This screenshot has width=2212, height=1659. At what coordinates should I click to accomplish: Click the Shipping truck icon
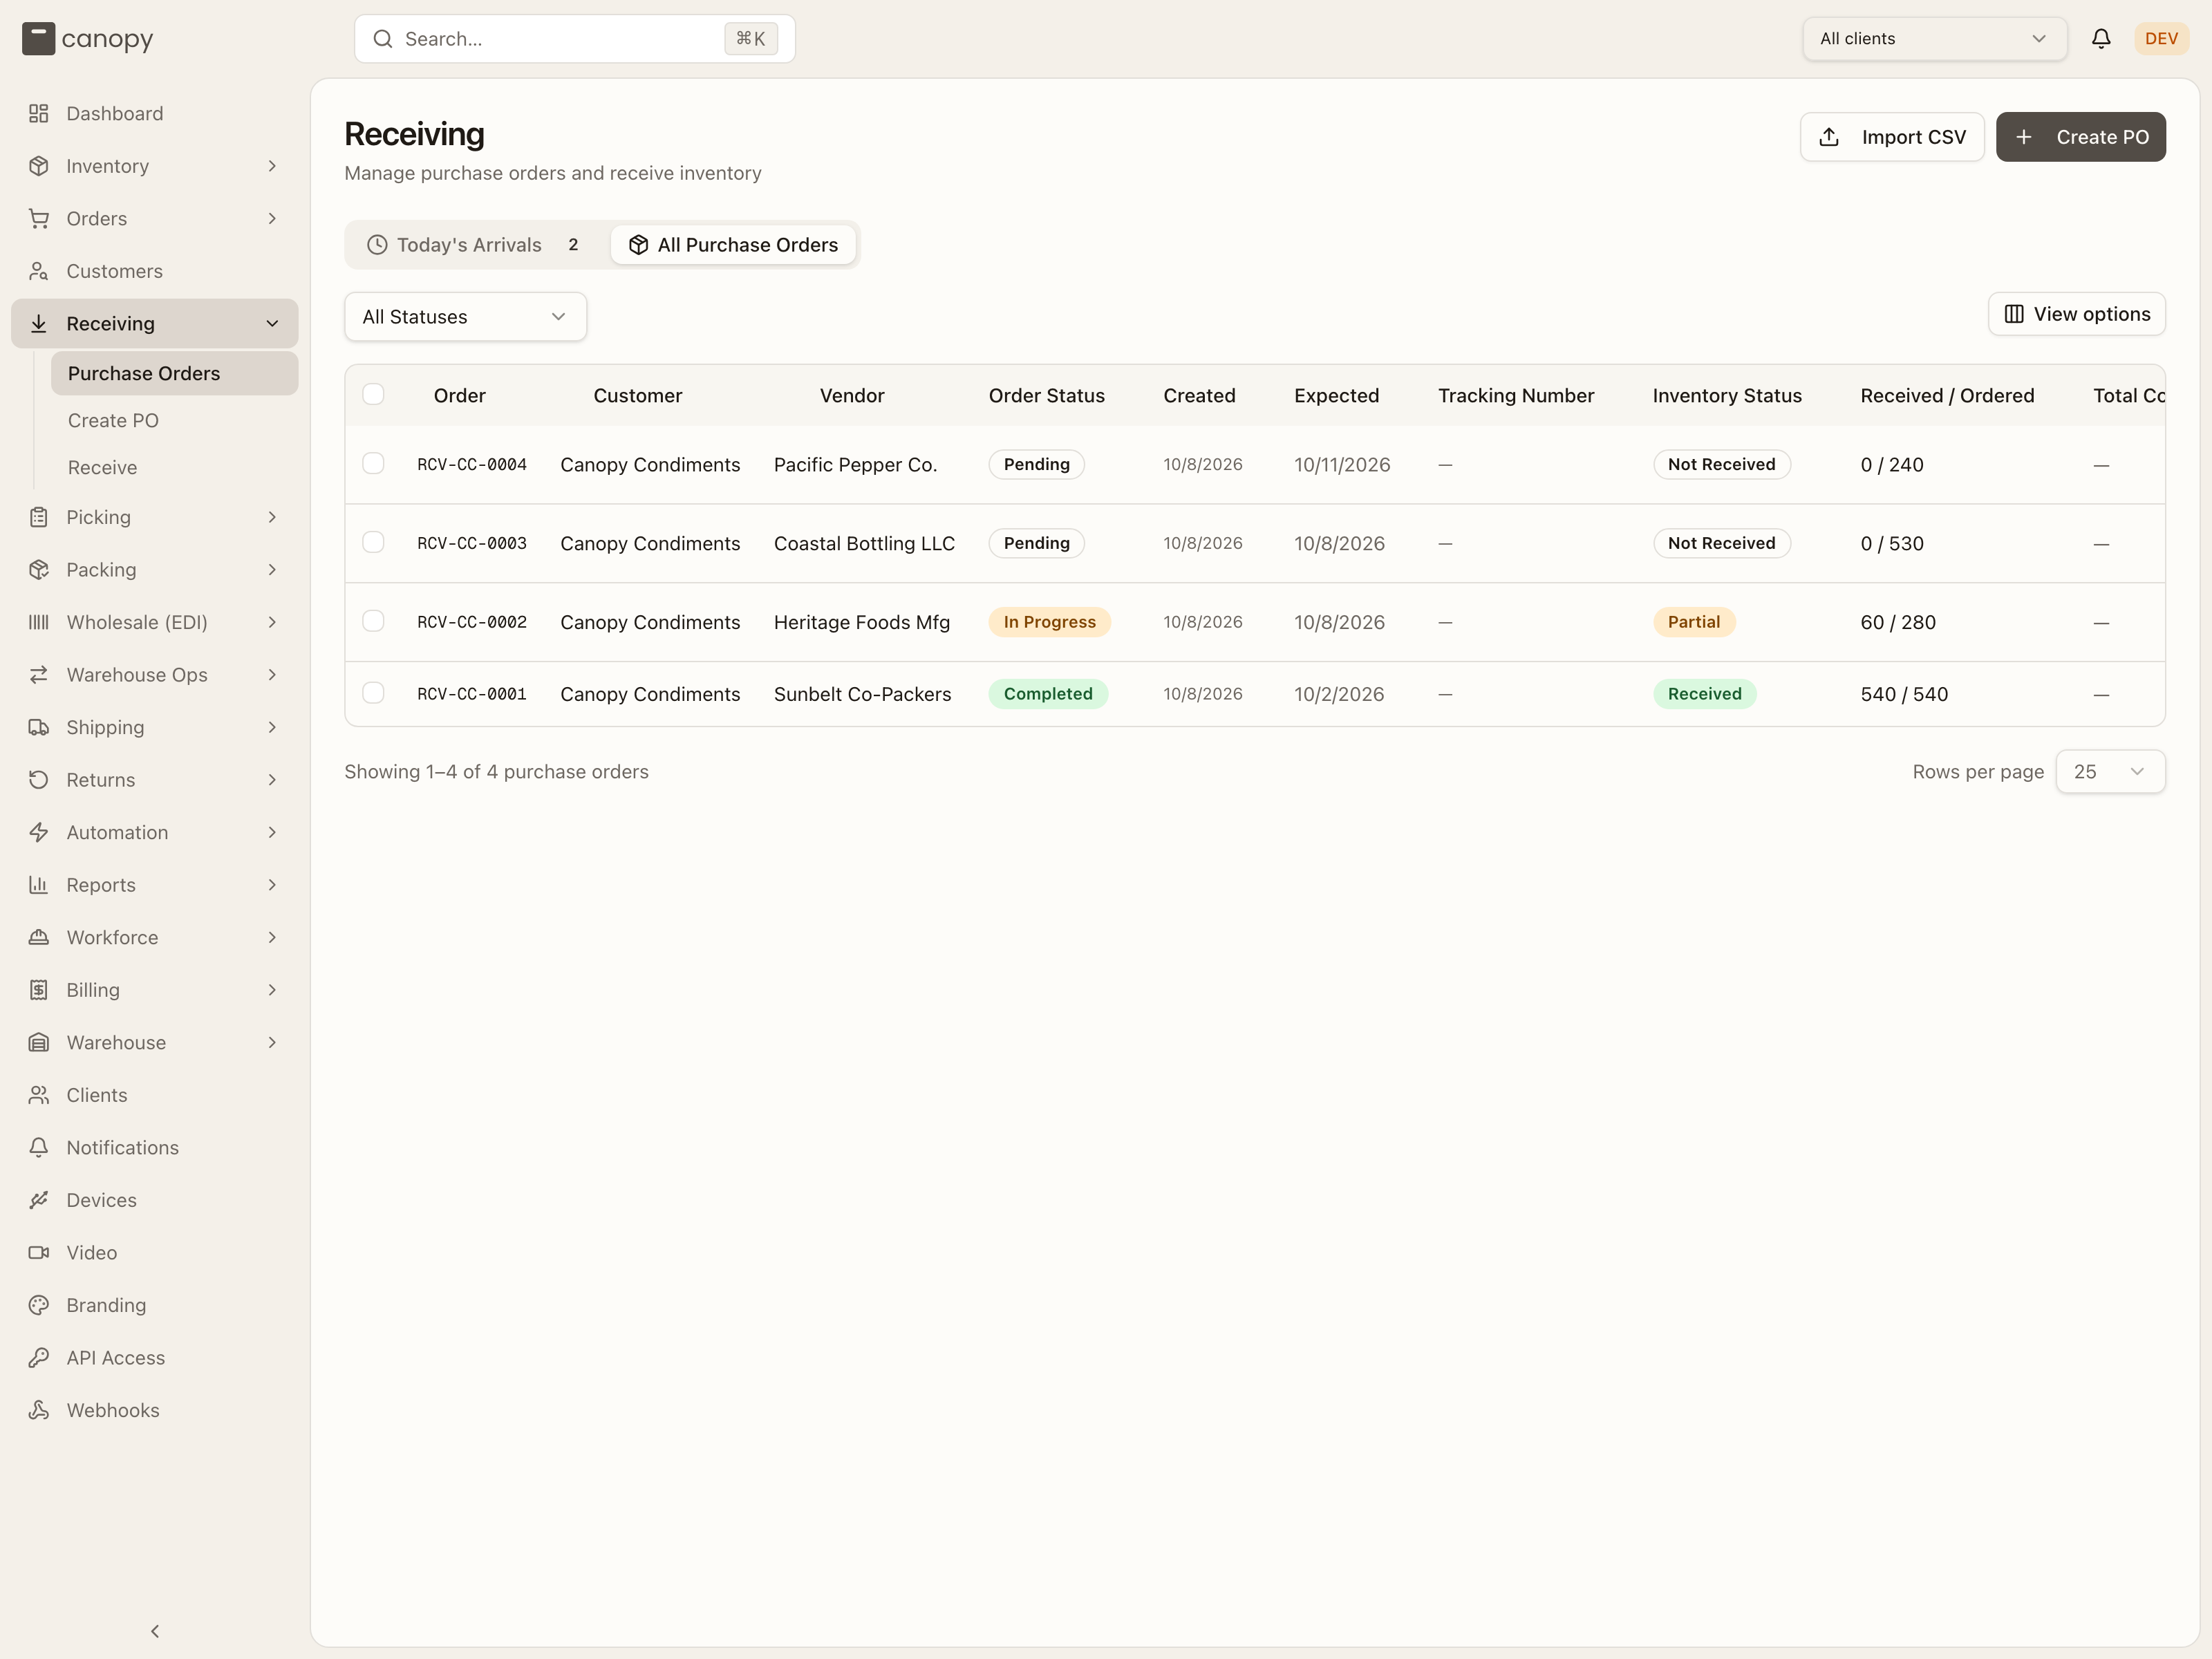[39, 727]
